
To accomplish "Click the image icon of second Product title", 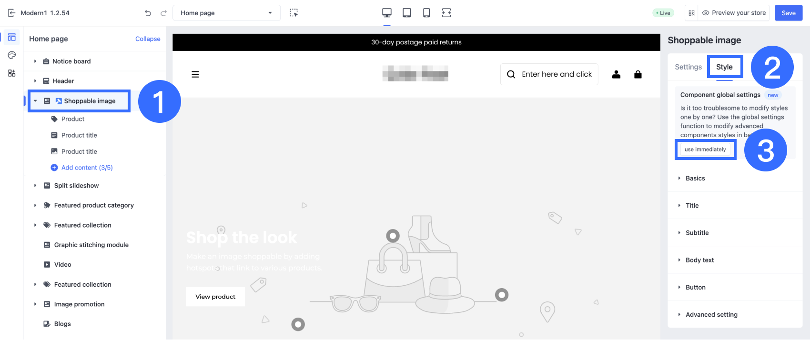I will [54, 151].
